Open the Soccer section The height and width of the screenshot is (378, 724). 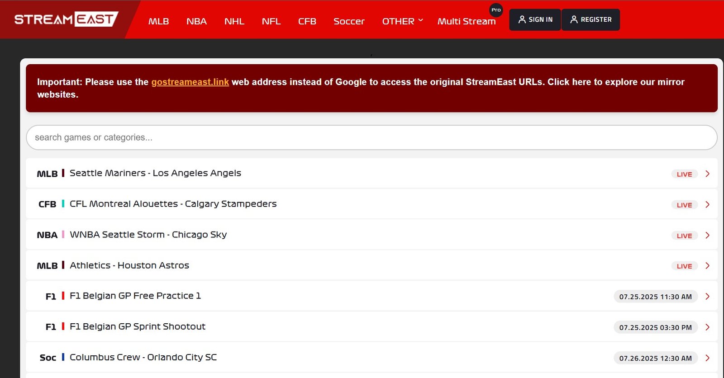click(x=349, y=21)
